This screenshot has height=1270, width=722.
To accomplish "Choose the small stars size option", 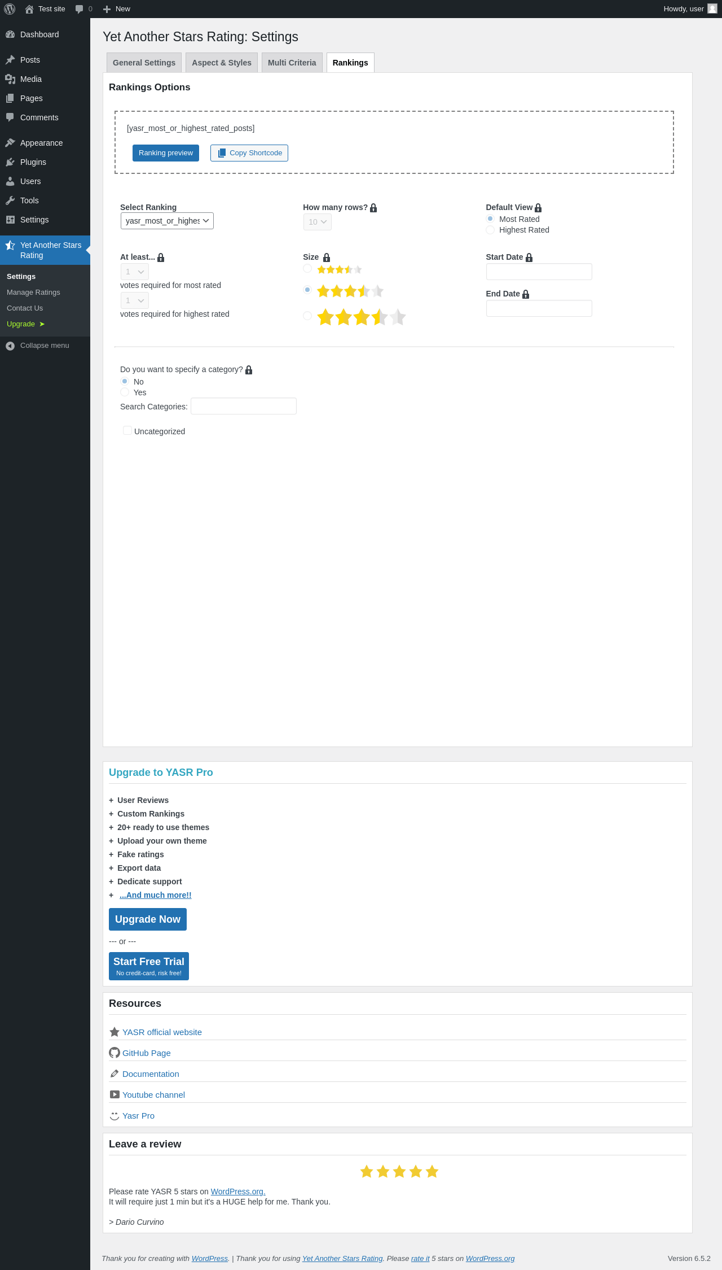I will (307, 268).
